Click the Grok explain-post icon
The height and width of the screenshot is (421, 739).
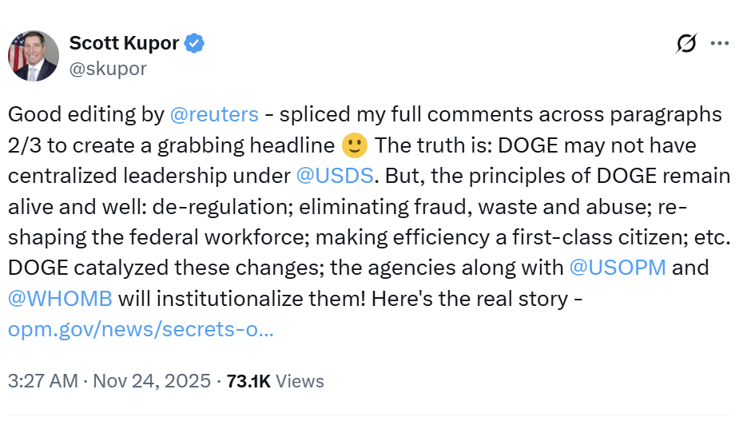tap(685, 44)
